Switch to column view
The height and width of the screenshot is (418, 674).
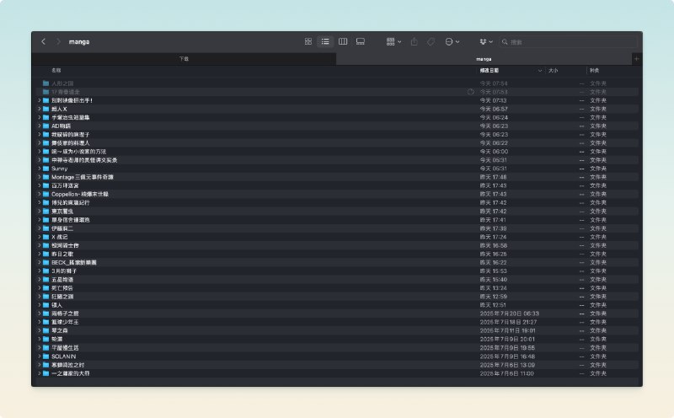[343, 41]
